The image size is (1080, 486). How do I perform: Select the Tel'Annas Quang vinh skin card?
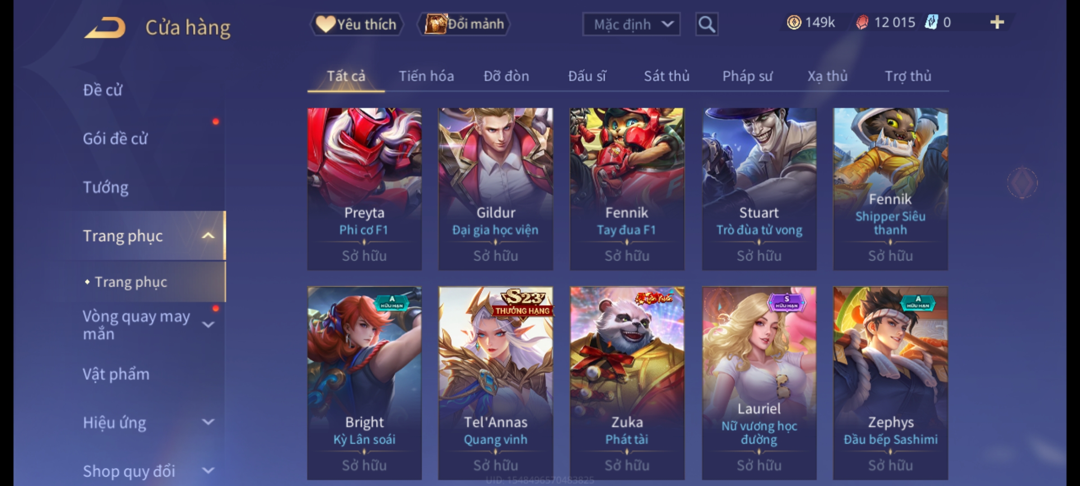click(495, 383)
